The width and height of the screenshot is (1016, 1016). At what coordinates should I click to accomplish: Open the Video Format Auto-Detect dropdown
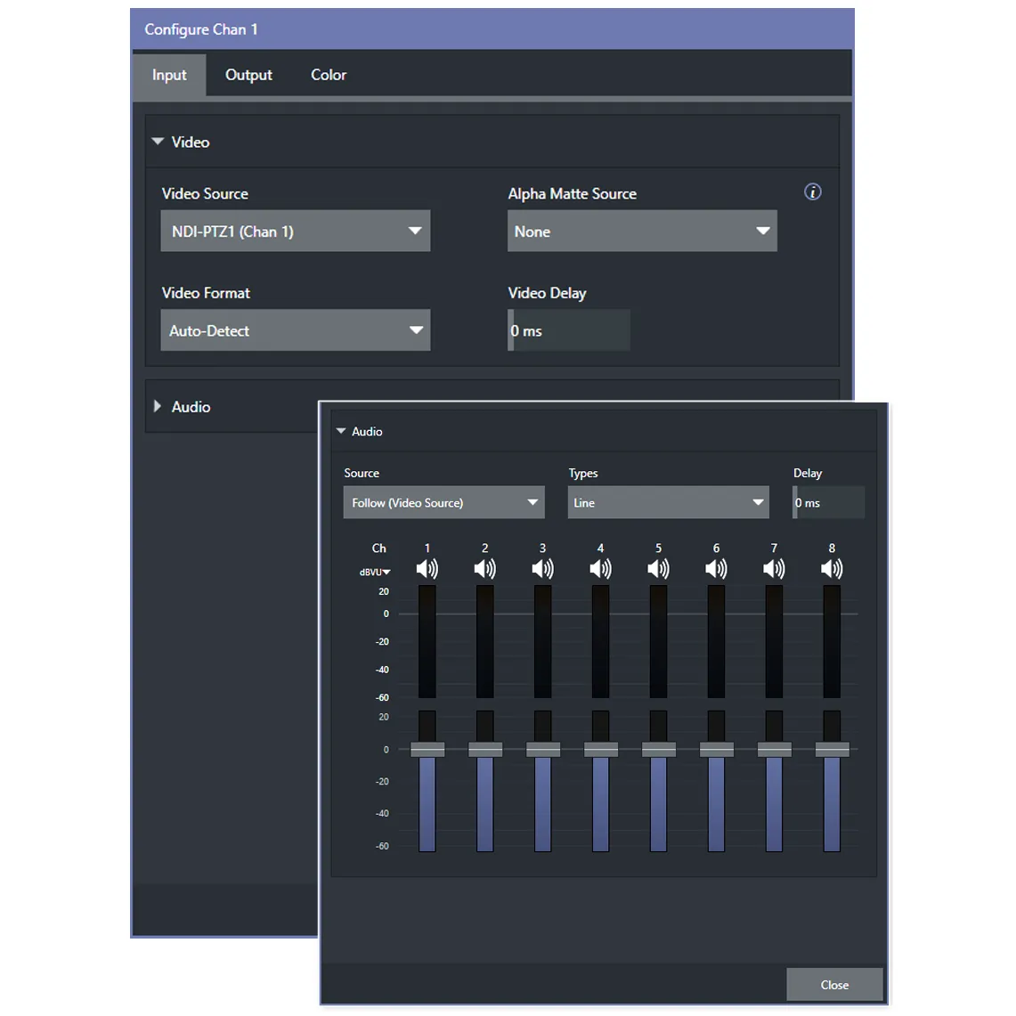(x=296, y=329)
